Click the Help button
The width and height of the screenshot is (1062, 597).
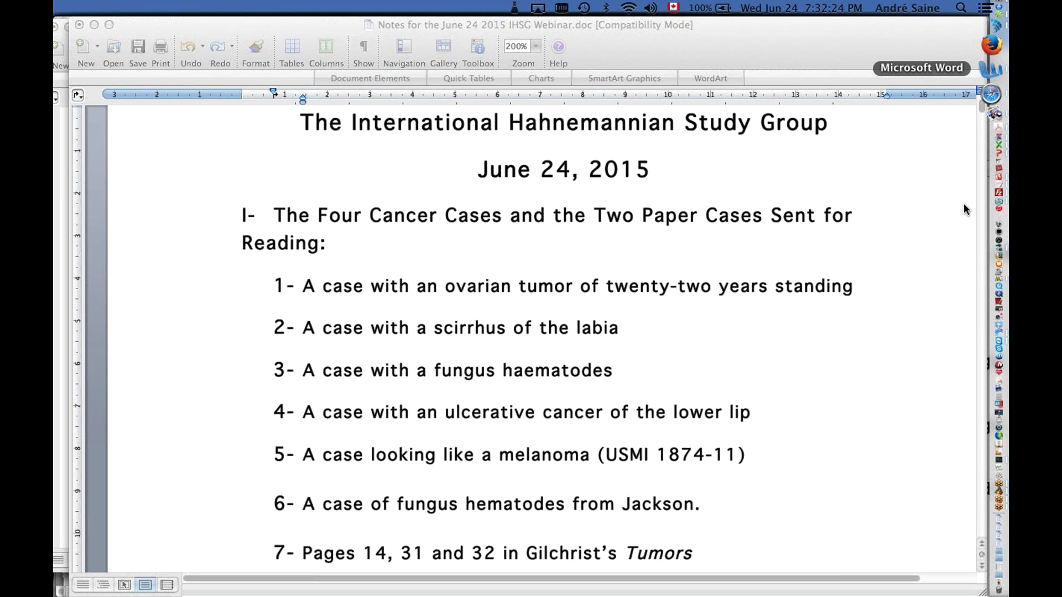[x=558, y=47]
